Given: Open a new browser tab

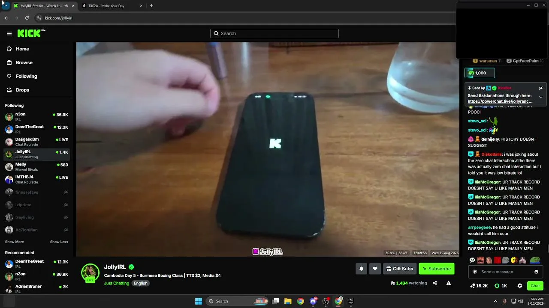Looking at the screenshot, I should click(x=151, y=6).
